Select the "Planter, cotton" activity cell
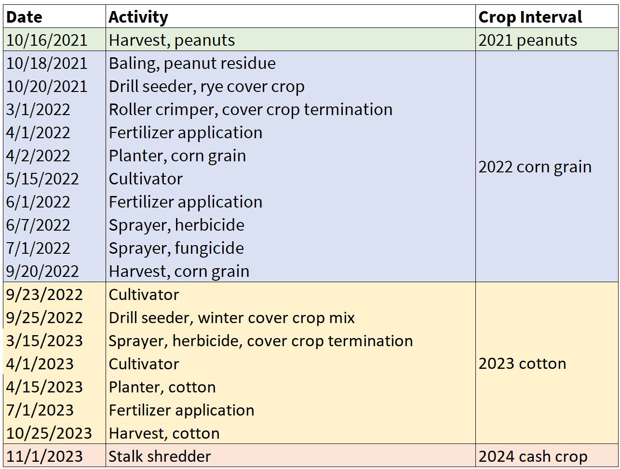 tap(162, 387)
